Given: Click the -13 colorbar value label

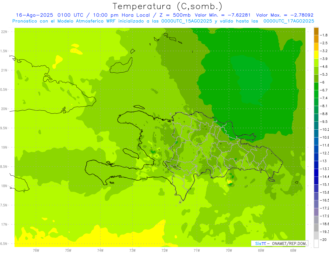Looking at the screenshot, I should pyautogui.click(x=324, y=161).
